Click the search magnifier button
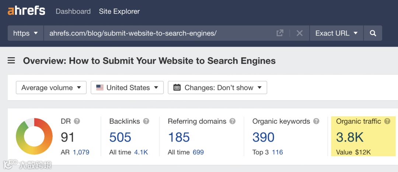This screenshot has width=398, height=172. pyautogui.click(x=373, y=33)
